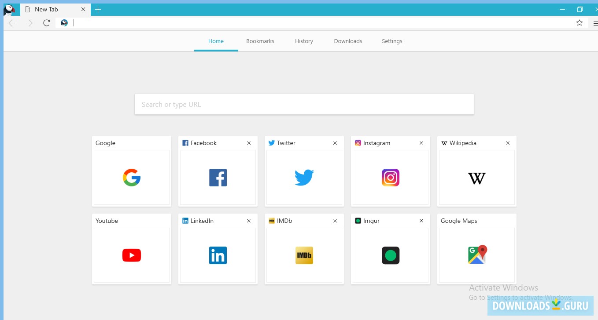Viewport: 598px width, 320px height.
Task: Remove the Imgur shortcut tile
Action: pyautogui.click(x=421, y=221)
